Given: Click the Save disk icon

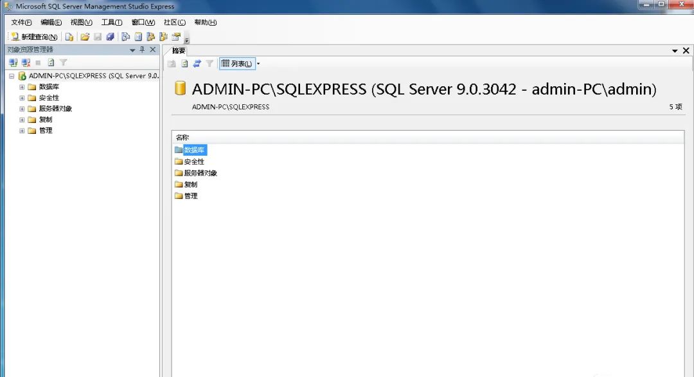Looking at the screenshot, I should (x=98, y=37).
